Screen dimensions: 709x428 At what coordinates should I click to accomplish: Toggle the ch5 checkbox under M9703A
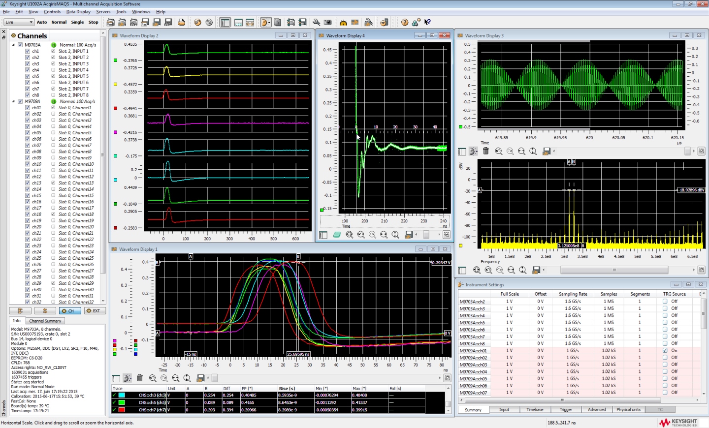(x=28, y=76)
